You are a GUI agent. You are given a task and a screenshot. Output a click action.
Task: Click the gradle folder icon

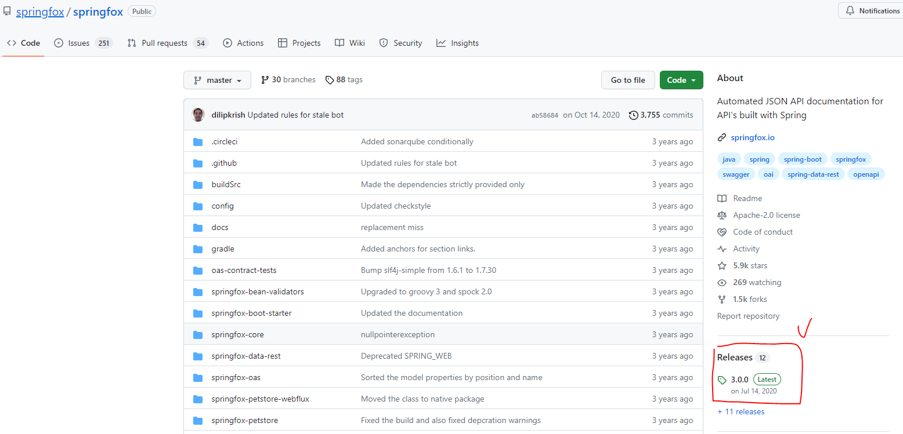pyautogui.click(x=198, y=249)
